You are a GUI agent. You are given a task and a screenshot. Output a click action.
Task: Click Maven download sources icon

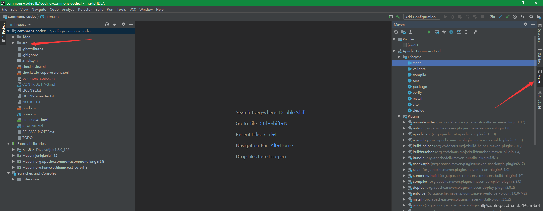[x=411, y=32]
